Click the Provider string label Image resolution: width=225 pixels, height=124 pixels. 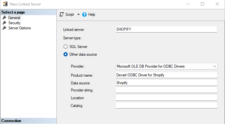pyautogui.click(x=82, y=90)
